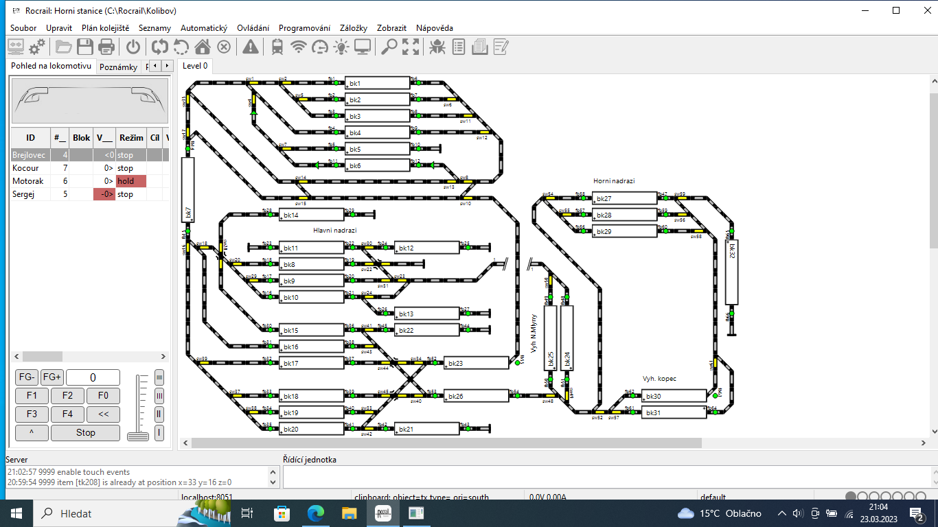Viewport: 938px width, 527px height.
Task: Sort locomotives by the ID column header
Action: pyautogui.click(x=30, y=137)
